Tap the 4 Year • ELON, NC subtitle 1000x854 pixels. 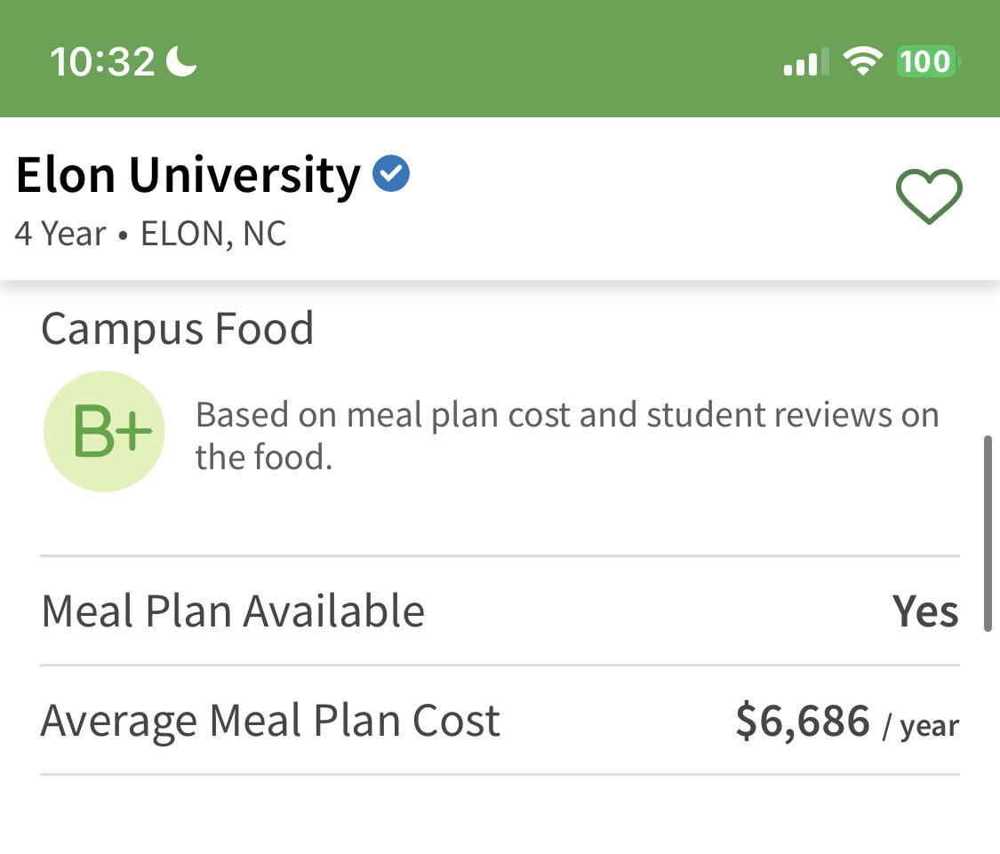coord(150,234)
